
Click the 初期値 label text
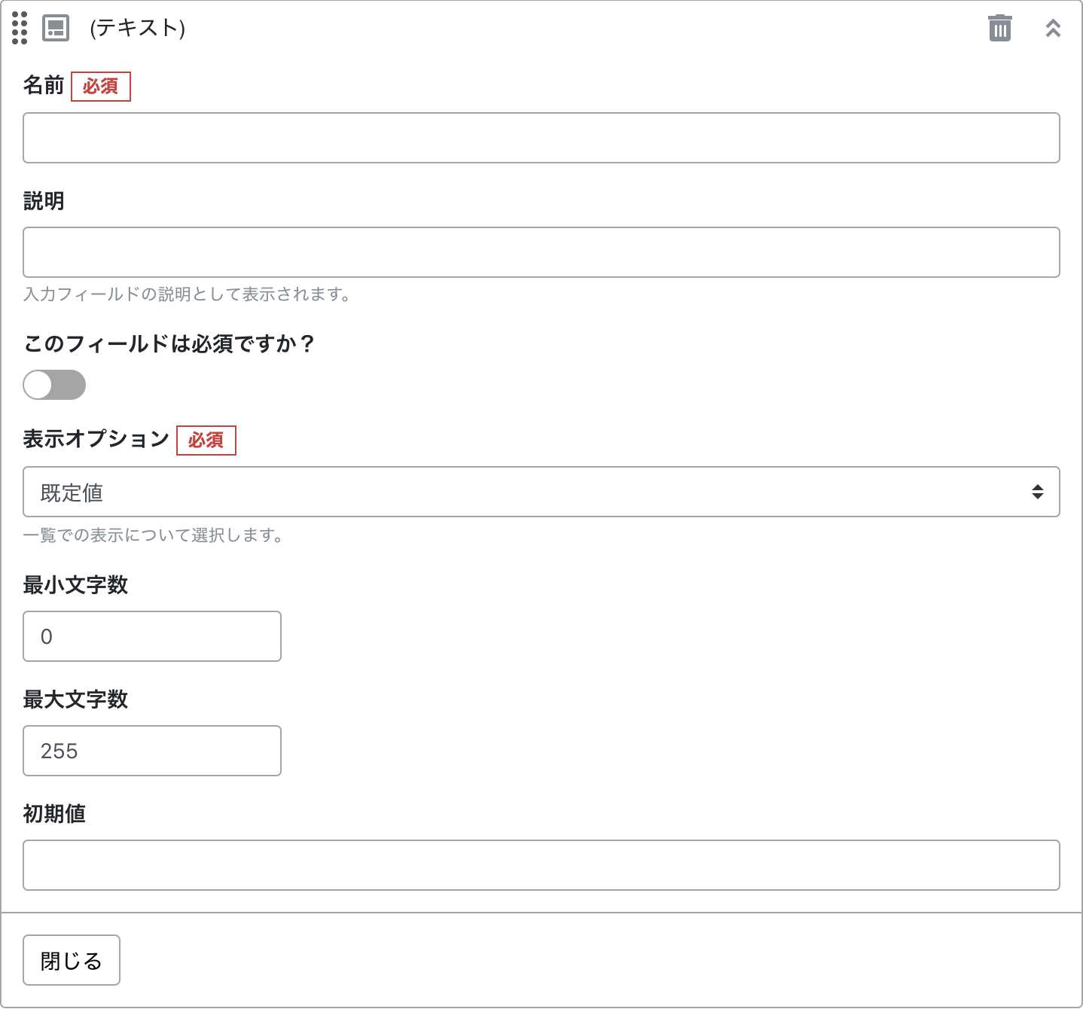tap(54, 813)
